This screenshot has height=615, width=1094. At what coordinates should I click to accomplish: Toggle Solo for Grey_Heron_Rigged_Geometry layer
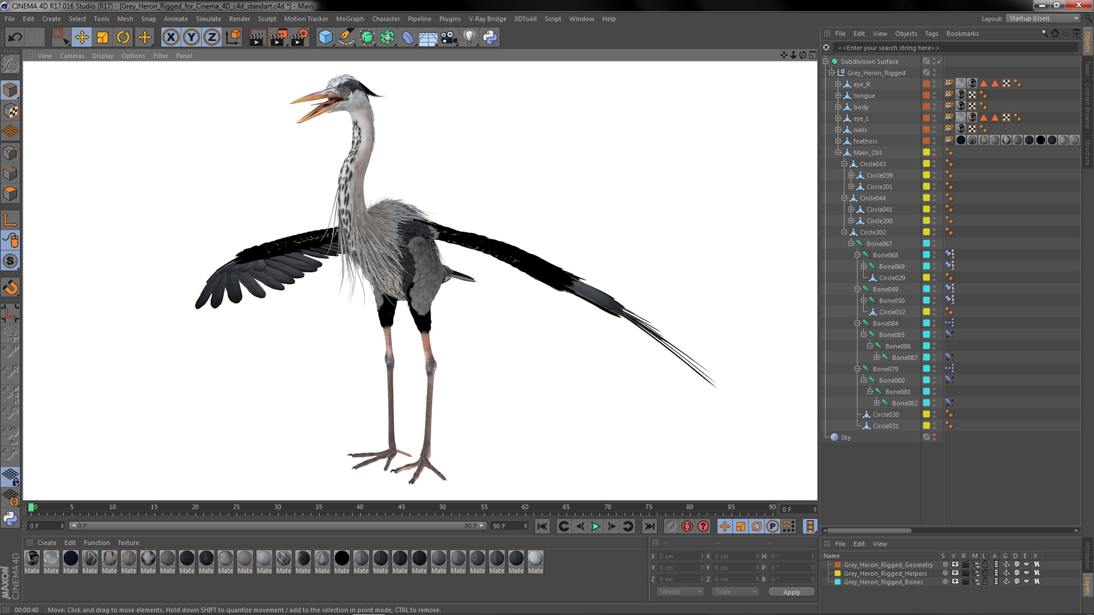tap(945, 565)
